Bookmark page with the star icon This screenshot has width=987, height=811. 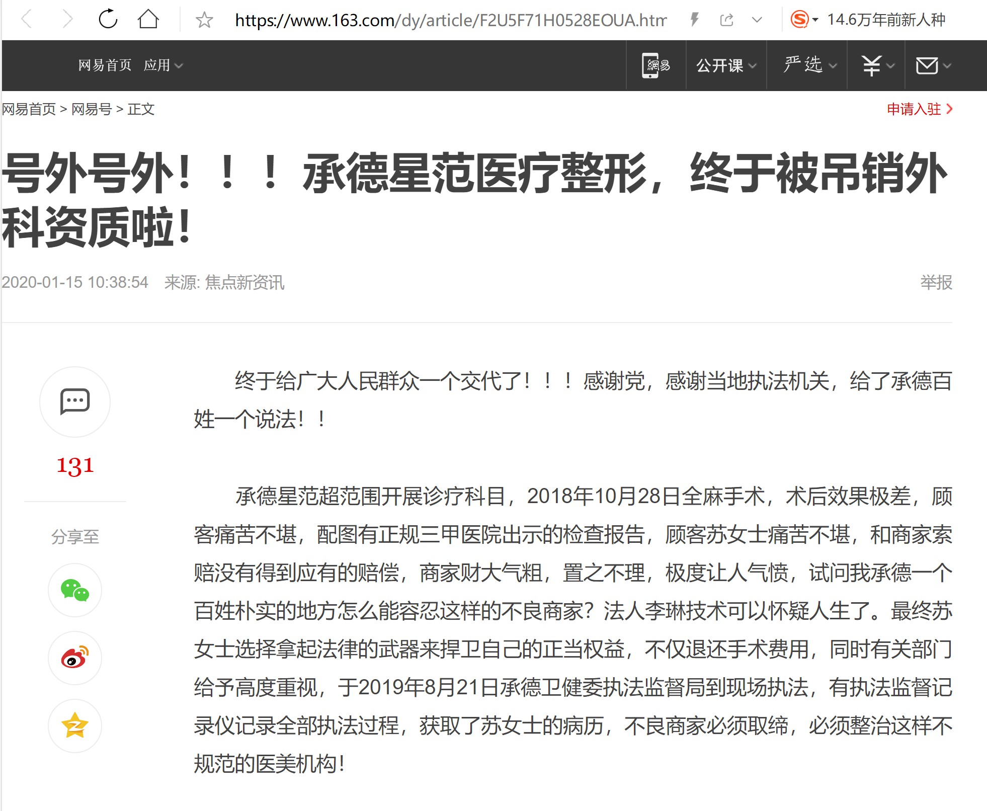pos(204,20)
